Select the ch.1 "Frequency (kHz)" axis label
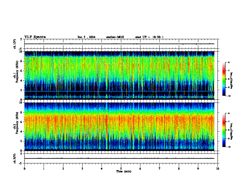 [x=17, y=72]
